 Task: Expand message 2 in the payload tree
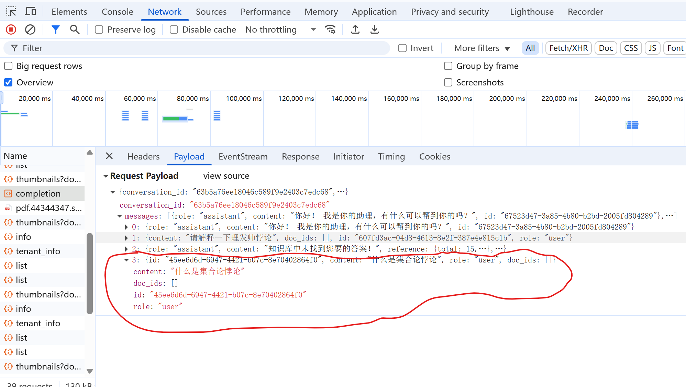[126, 249]
